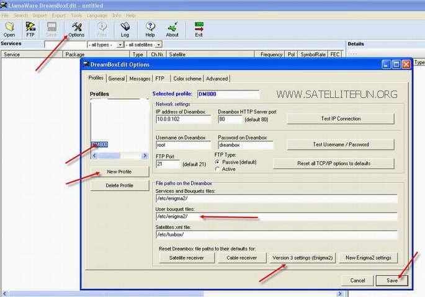
Task: Click the Help question mark icon
Action: pyautogui.click(x=150, y=30)
